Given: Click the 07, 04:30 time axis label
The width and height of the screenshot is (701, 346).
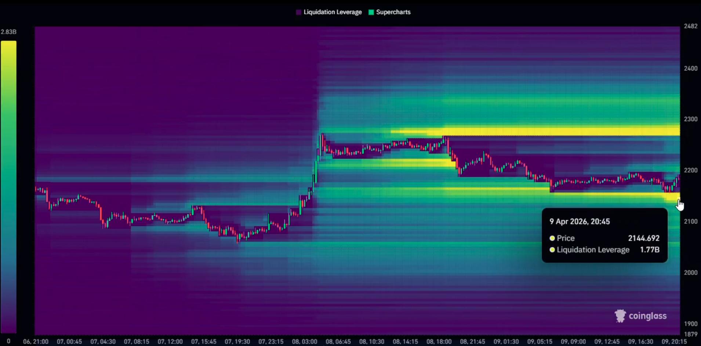Looking at the screenshot, I should pos(103,342).
